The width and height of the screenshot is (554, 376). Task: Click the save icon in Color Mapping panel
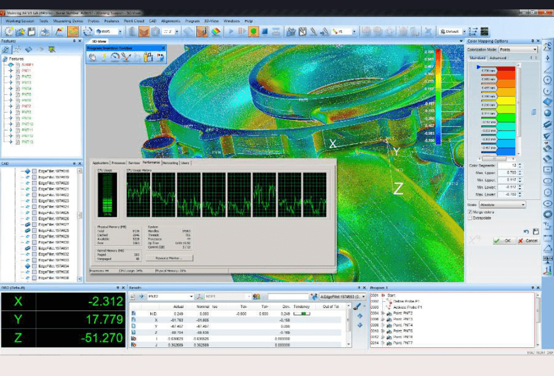[536, 231]
